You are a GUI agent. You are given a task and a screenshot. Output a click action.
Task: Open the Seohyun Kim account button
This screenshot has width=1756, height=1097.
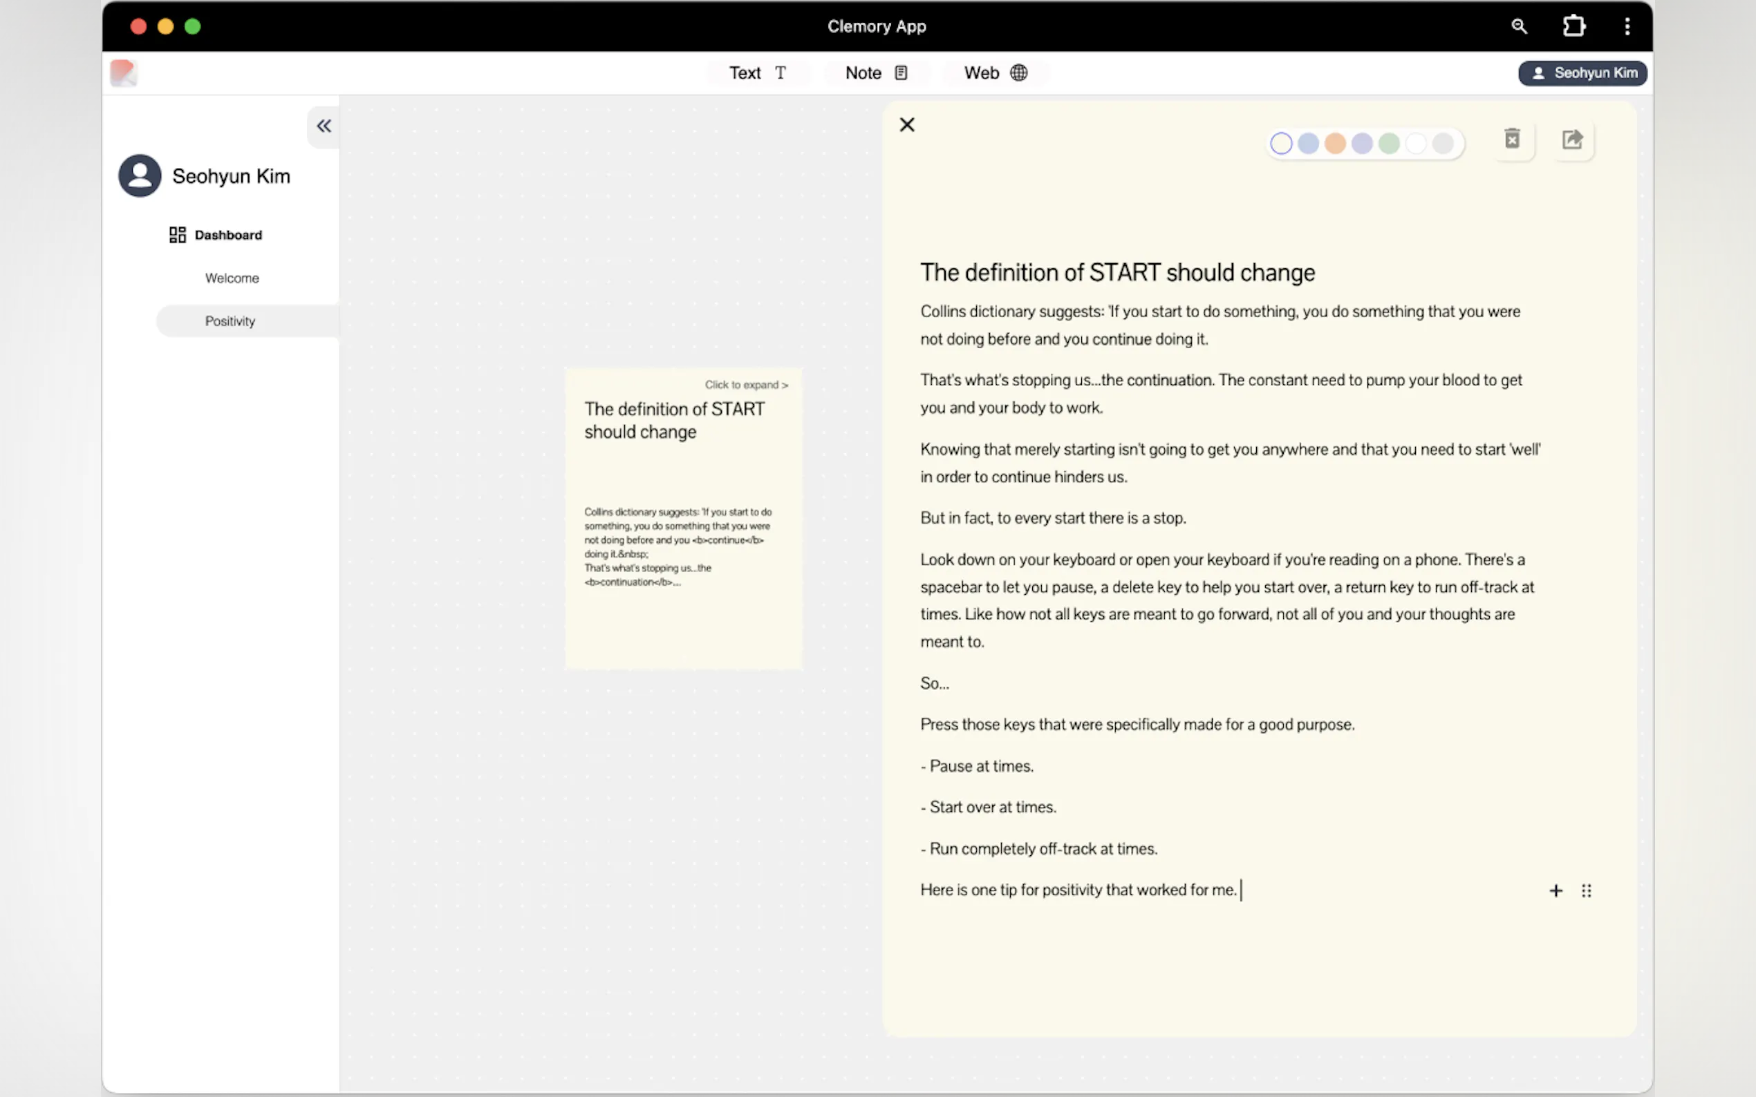[x=1582, y=73]
